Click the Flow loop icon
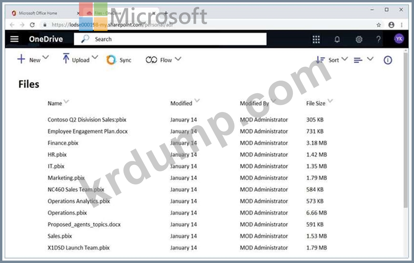Image resolution: width=414 pixels, height=263 pixels. pos(151,60)
